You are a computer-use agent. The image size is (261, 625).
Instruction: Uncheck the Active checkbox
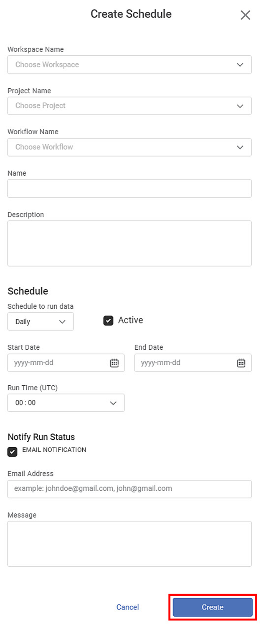pyautogui.click(x=108, y=321)
